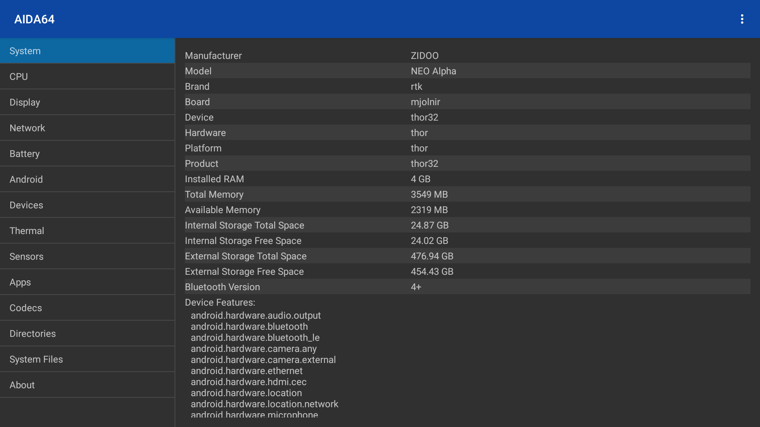This screenshot has height=427, width=760.
Task: Open the System Files section
Action: (x=87, y=359)
